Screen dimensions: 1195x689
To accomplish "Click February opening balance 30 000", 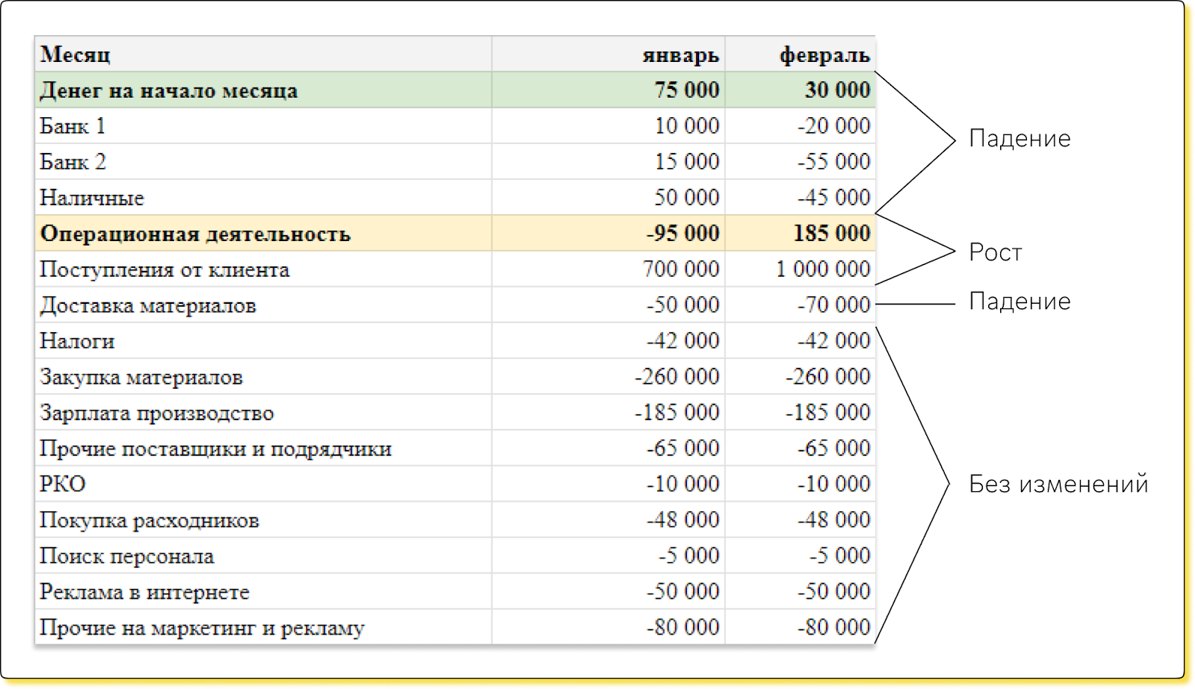I will [837, 90].
